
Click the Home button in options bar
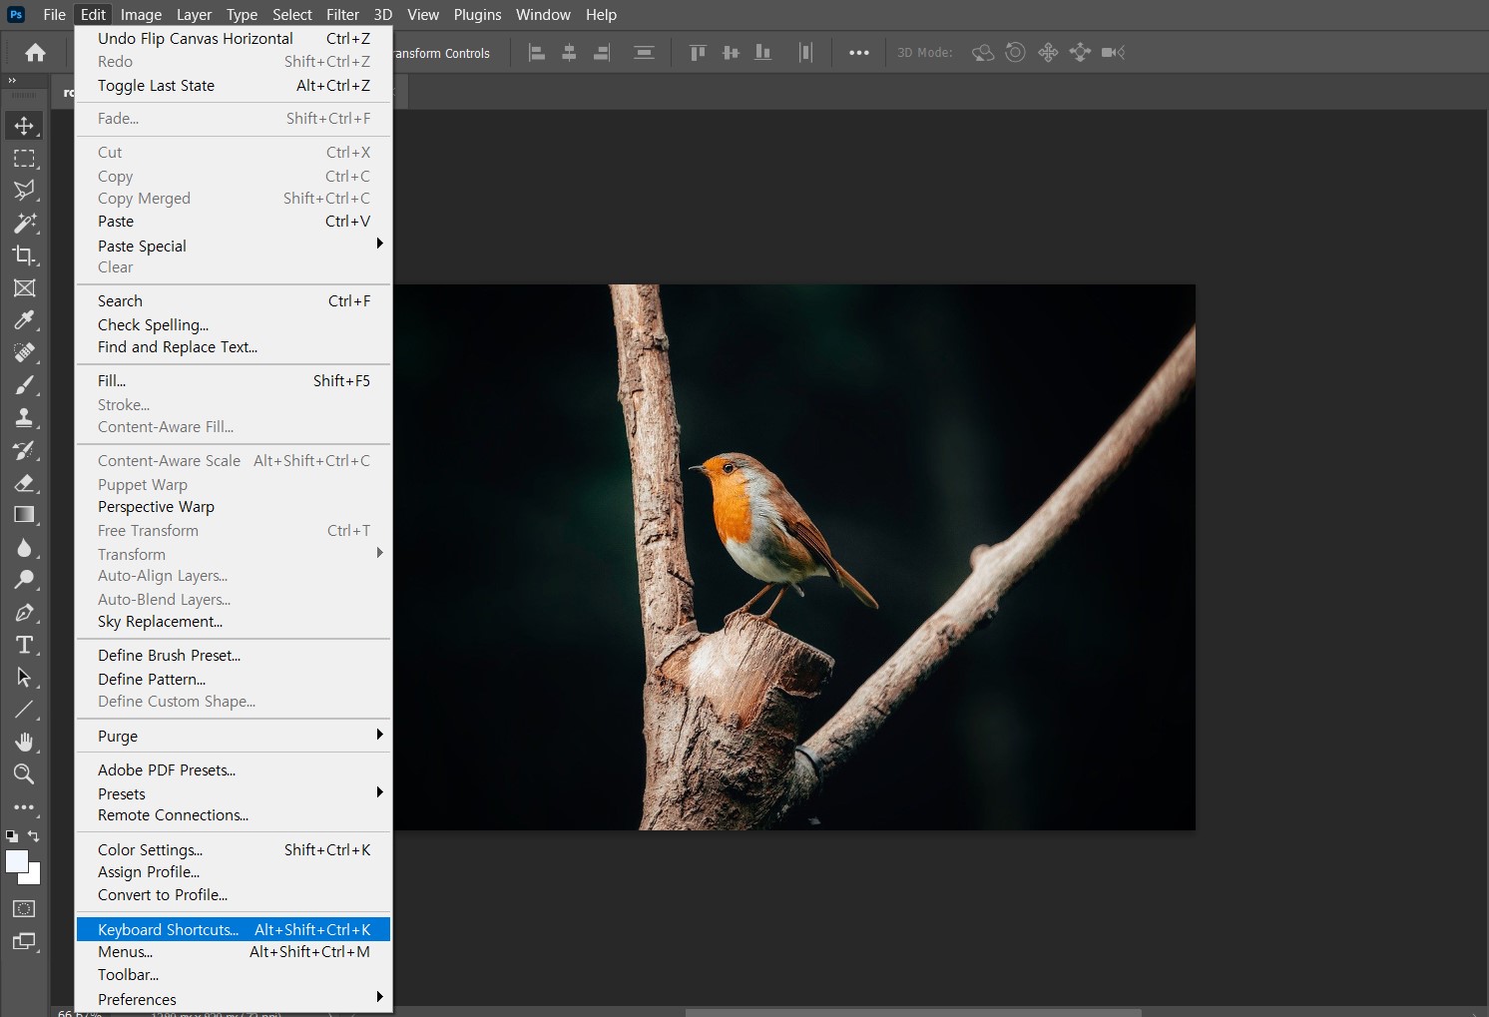coord(36,53)
